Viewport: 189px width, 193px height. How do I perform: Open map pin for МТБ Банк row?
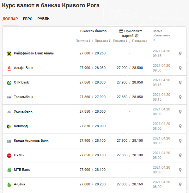coord(180,170)
